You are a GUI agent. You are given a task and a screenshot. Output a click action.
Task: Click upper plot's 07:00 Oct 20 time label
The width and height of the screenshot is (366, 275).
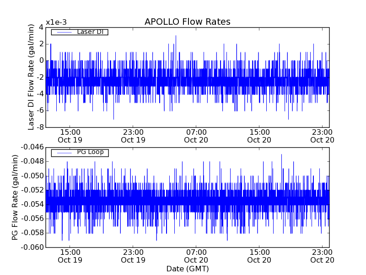[196, 136]
